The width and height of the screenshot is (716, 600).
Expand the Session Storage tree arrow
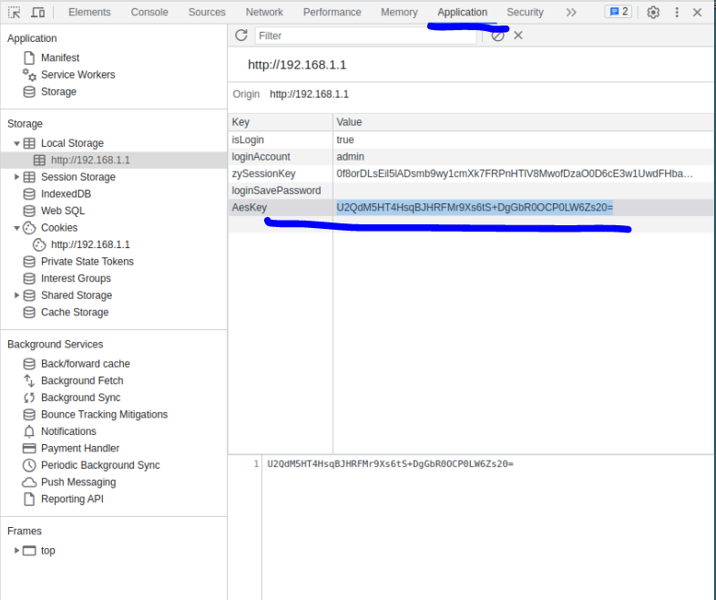coord(16,177)
